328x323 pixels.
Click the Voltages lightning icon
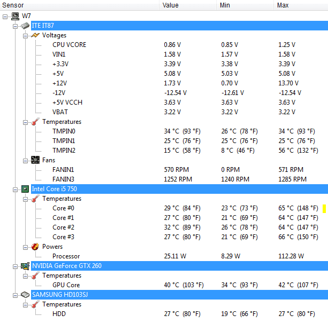(35, 35)
